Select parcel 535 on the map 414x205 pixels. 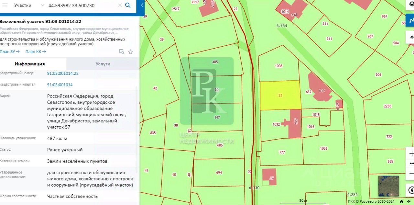(x=390, y=161)
